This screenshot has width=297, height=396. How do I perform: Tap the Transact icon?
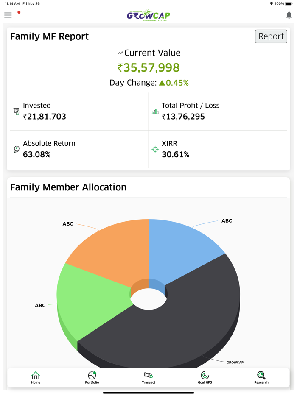click(x=148, y=375)
